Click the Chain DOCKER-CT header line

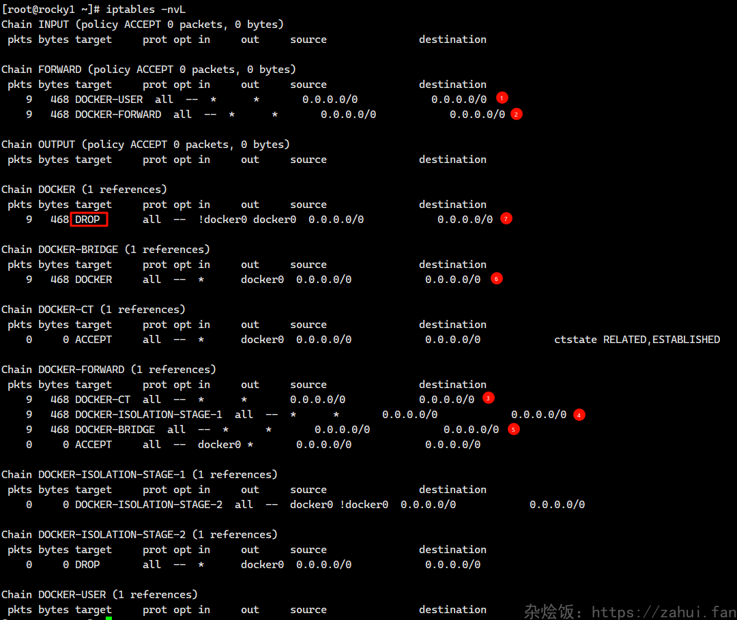93,310
